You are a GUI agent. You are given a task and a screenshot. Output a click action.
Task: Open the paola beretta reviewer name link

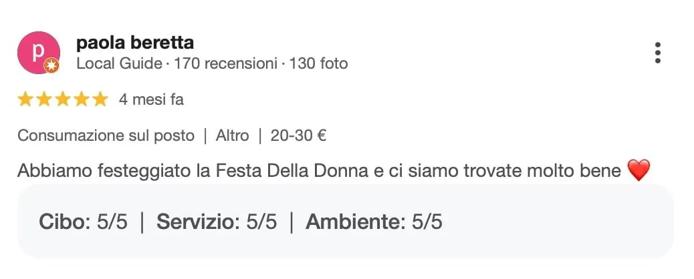point(135,43)
